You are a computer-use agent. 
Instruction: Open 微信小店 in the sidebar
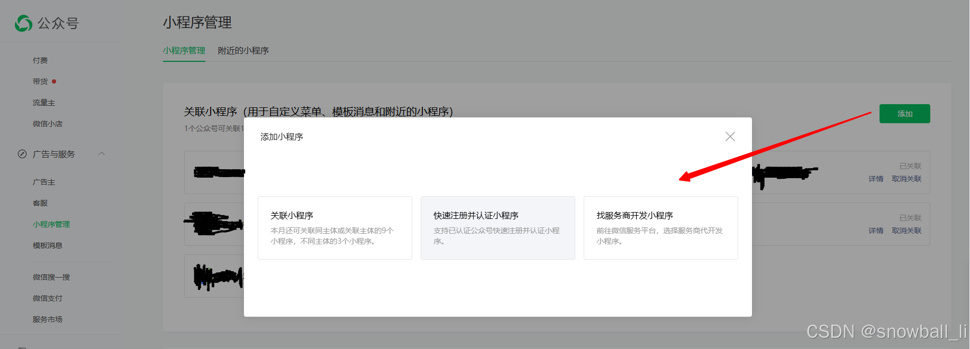pos(48,124)
